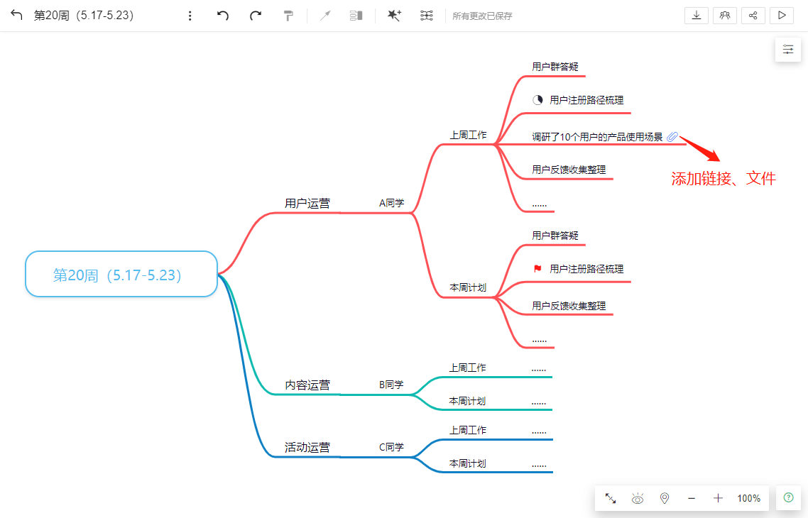Select the C同学 node

click(x=392, y=448)
